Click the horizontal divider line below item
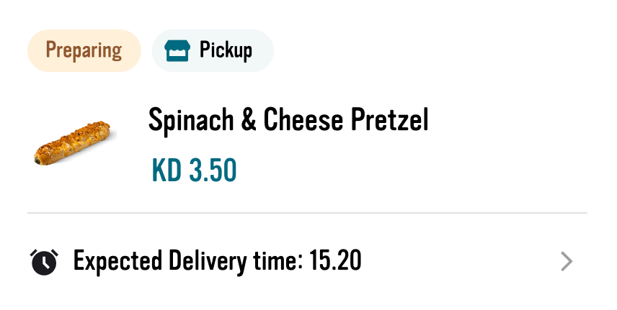This screenshot has height=310, width=617. pyautogui.click(x=307, y=213)
